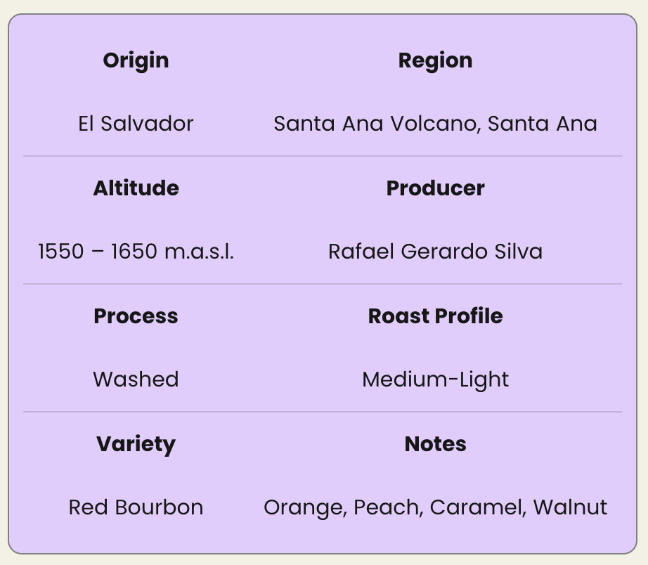Select the Altitude heading
The height and width of the screenshot is (565, 648).
[x=136, y=188]
